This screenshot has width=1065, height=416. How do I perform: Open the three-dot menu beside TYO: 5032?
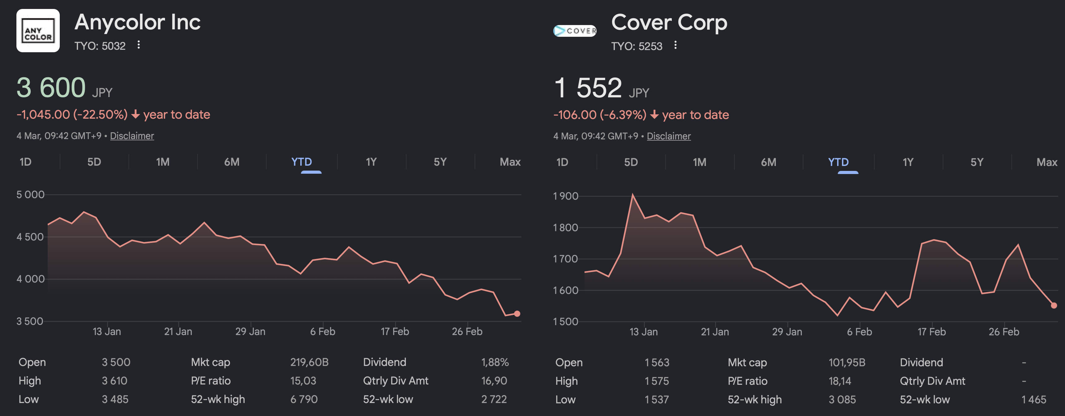(x=138, y=45)
